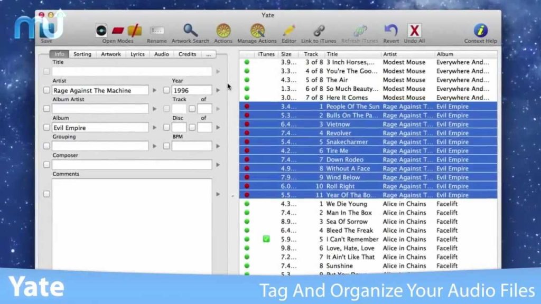The width and height of the screenshot is (541, 304).
Task: Expand the Artist field arrow menu
Action: [x=155, y=90]
